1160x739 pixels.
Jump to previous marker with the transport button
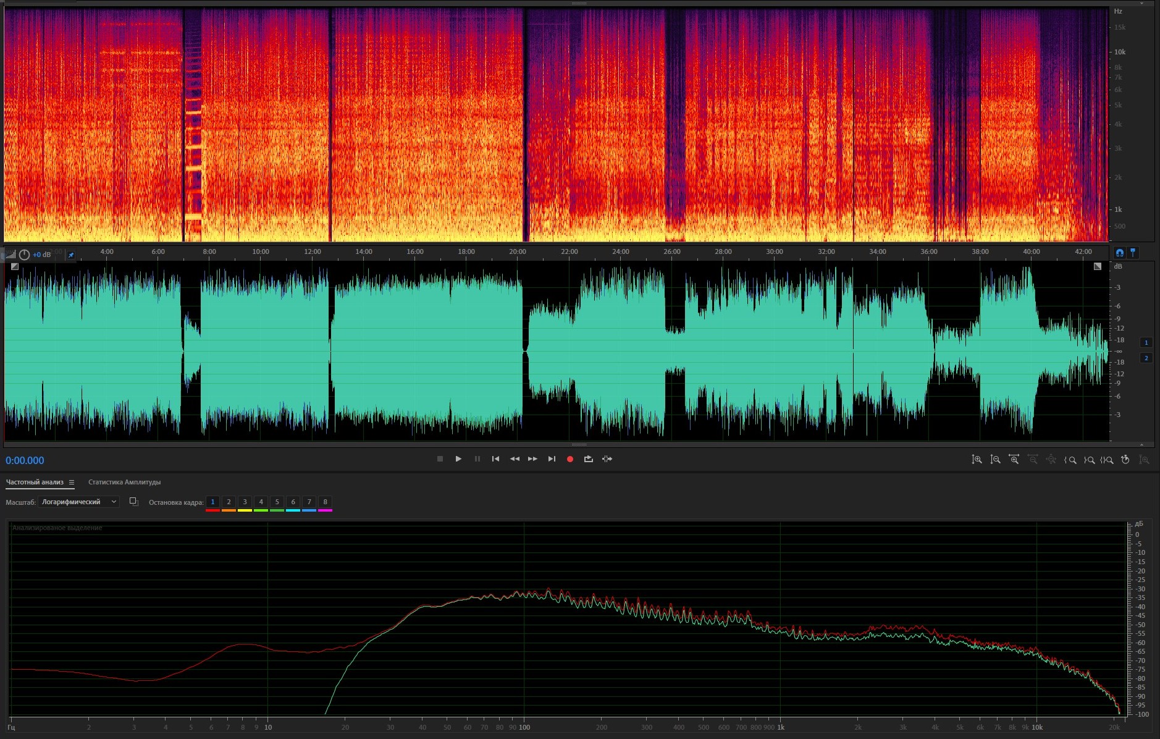click(x=495, y=459)
